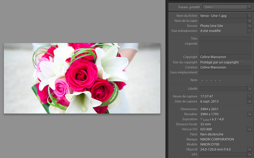Click the 'Non déclenché' flash value

tap(212, 134)
